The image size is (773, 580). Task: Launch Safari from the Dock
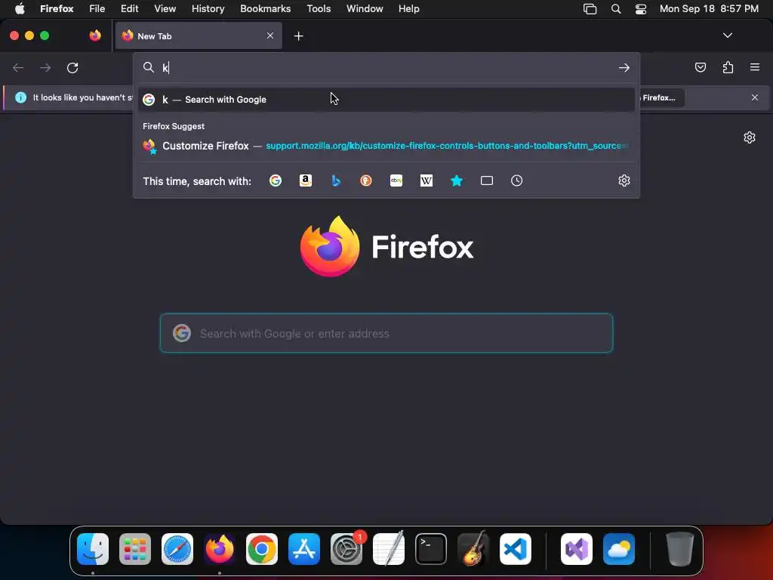177,549
